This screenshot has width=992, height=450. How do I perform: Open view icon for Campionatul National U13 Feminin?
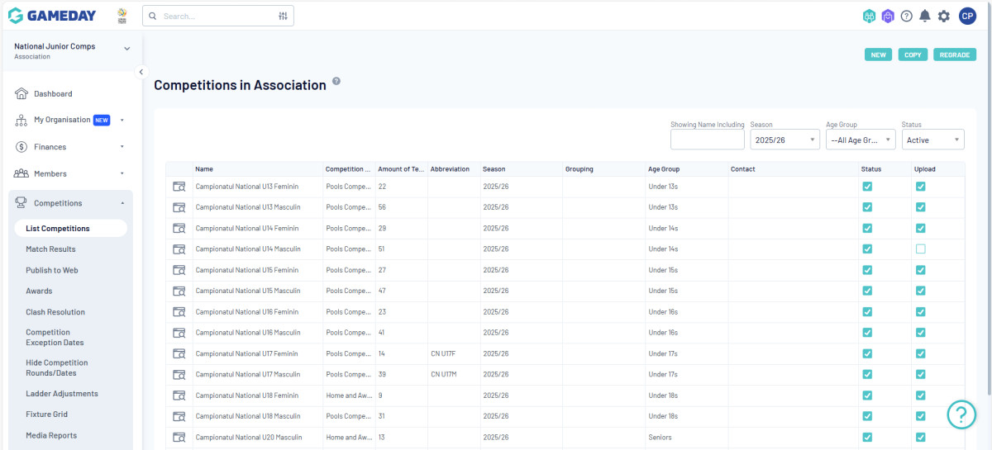[x=179, y=187]
